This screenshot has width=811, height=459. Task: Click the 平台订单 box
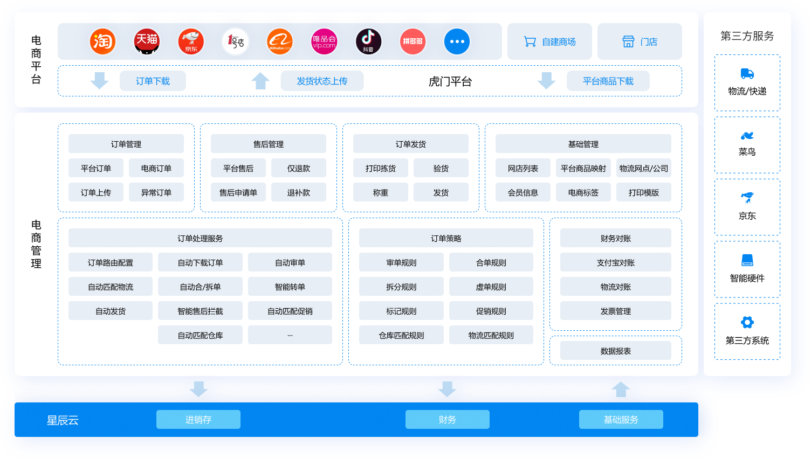pyautogui.click(x=95, y=168)
